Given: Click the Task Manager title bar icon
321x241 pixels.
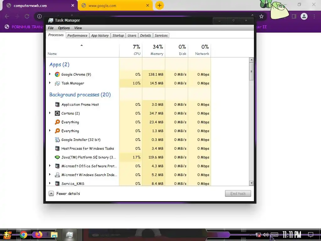Looking at the screenshot, I should (x=50, y=20).
